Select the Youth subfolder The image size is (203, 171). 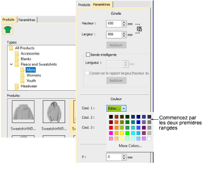point(31,81)
